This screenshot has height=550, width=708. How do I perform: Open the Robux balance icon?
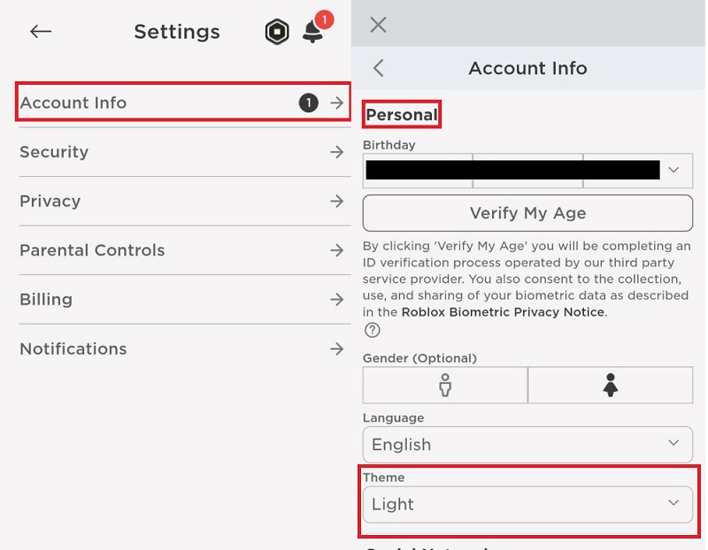click(x=276, y=31)
